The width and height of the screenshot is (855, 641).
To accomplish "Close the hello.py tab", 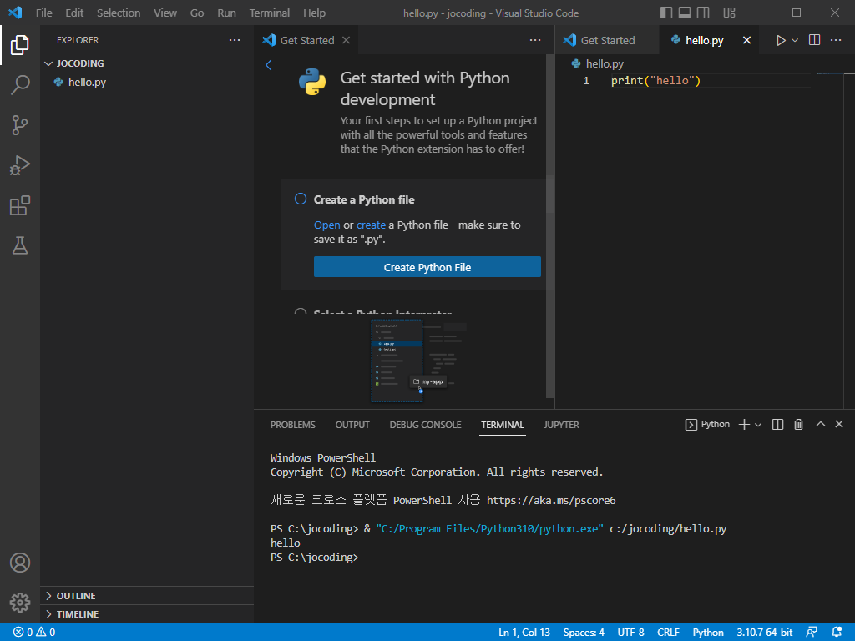I will pyautogui.click(x=746, y=40).
